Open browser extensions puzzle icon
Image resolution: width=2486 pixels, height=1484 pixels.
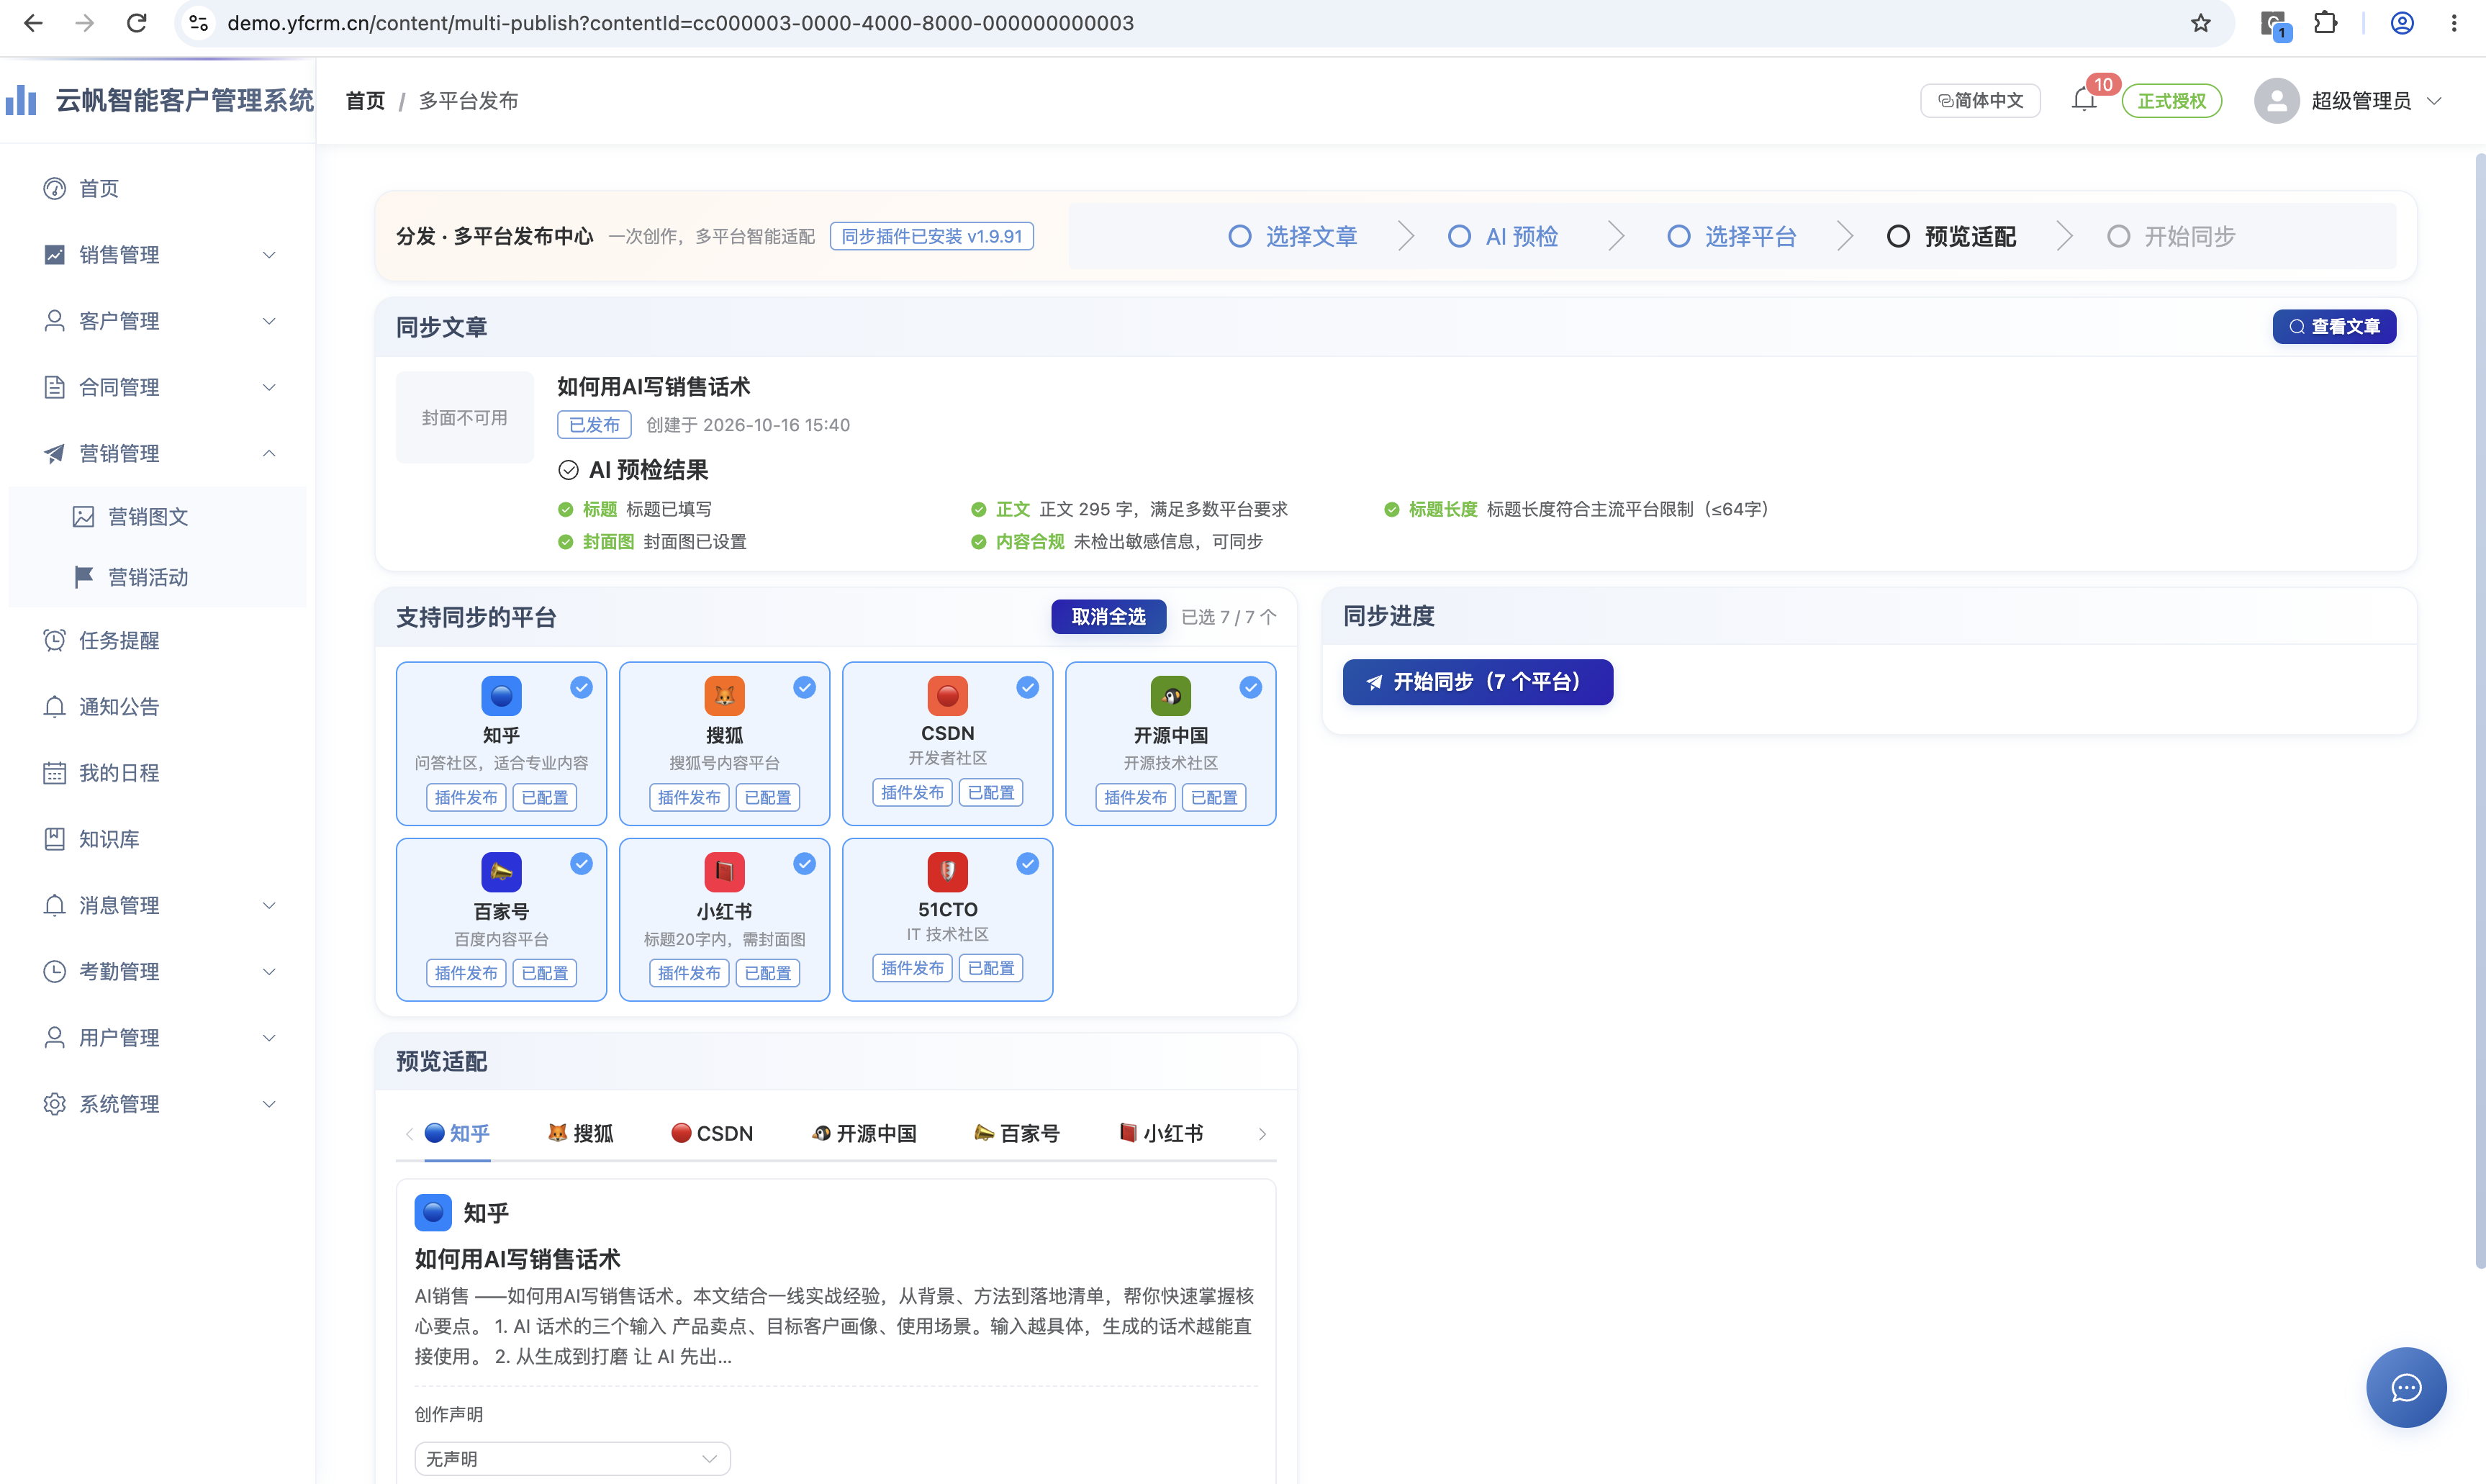(2325, 23)
